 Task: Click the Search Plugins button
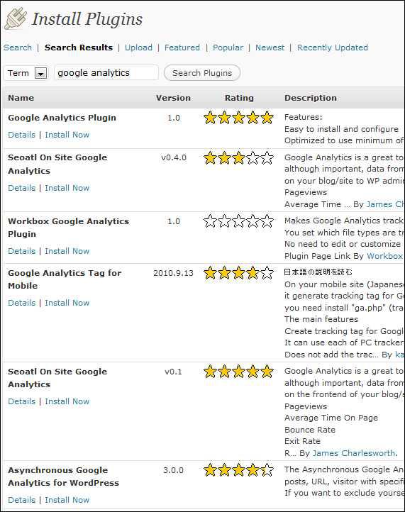[x=202, y=73]
